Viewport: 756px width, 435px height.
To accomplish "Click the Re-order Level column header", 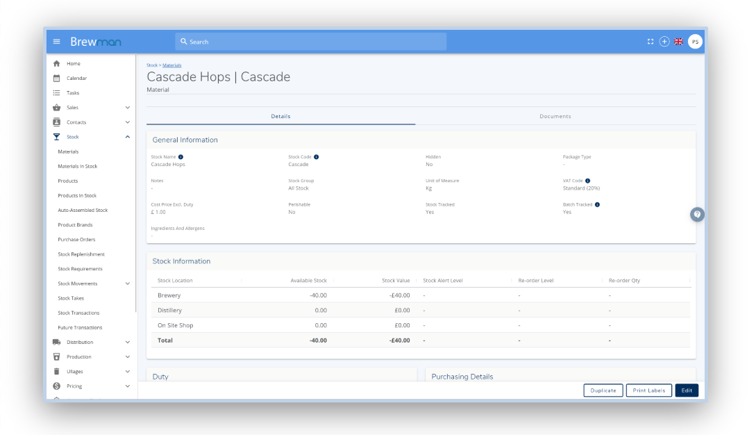I will point(536,281).
